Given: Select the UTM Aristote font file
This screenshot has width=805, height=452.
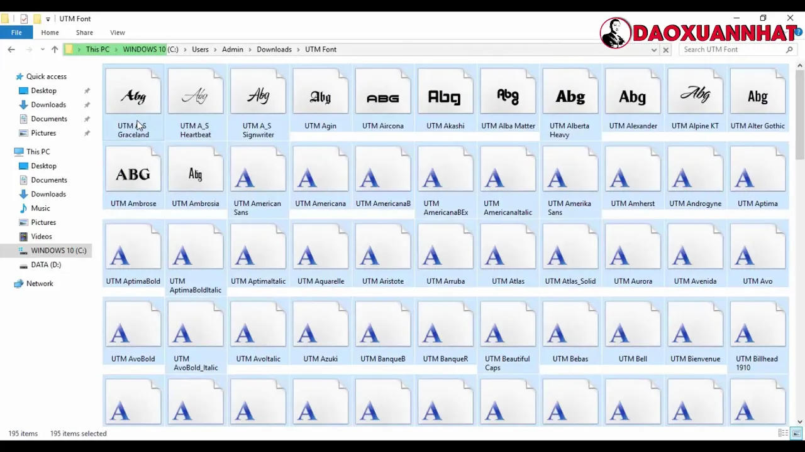Looking at the screenshot, I should coord(383,254).
